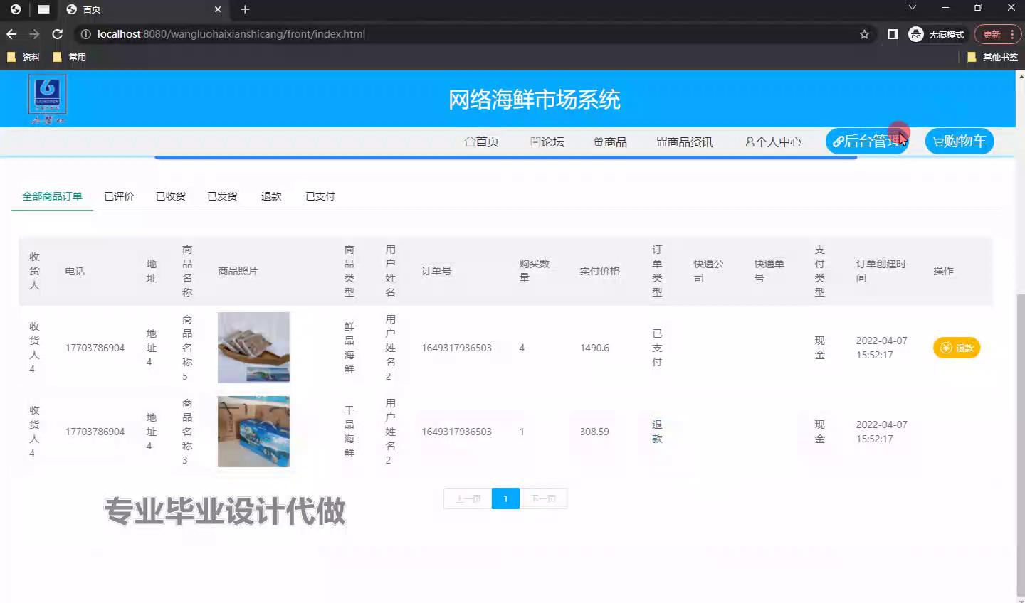Go to 后台管理 admin panel
The height and width of the screenshot is (603, 1025).
[866, 142]
